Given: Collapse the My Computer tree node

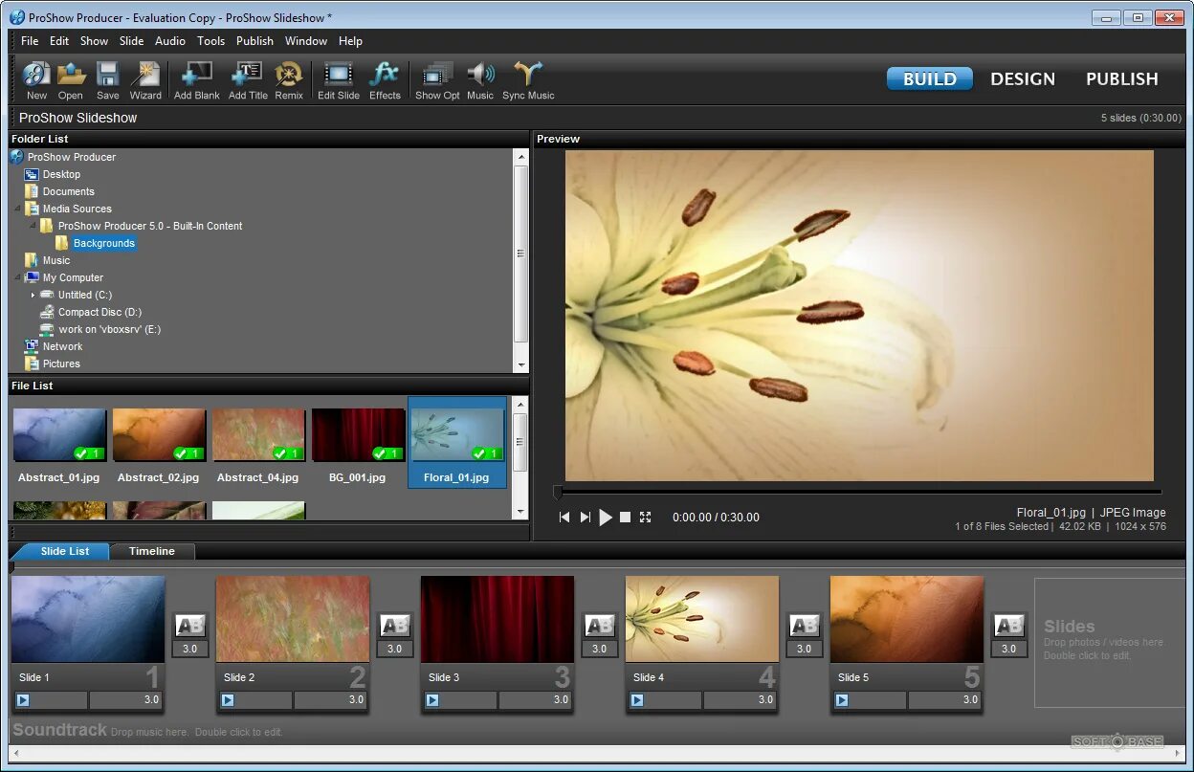Looking at the screenshot, I should 17,277.
